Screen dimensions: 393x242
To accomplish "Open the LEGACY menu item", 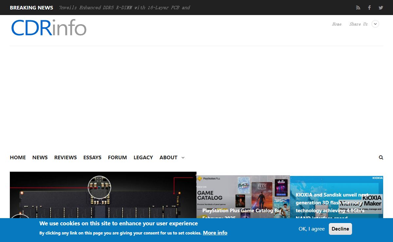I will pyautogui.click(x=143, y=158).
